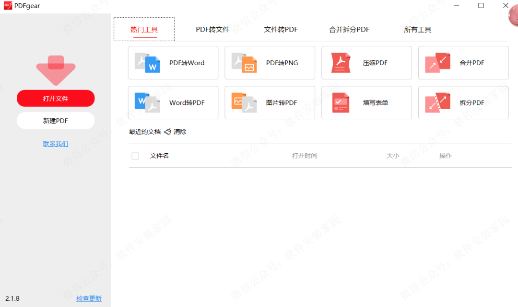Select the 热门工具 tab
This screenshot has height=307, width=518.
pyautogui.click(x=144, y=29)
